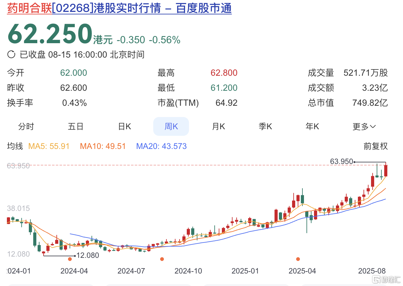This screenshot has height=286, width=403.
Task: Click the 市盈(TTM) value 64.92
Action: click(227, 103)
